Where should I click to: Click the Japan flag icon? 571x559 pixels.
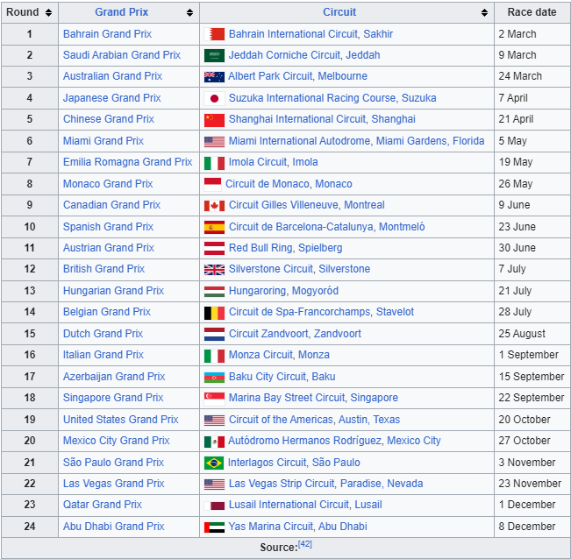click(x=214, y=98)
